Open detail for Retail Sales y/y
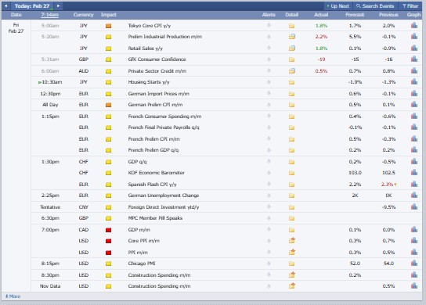 pos(292,48)
